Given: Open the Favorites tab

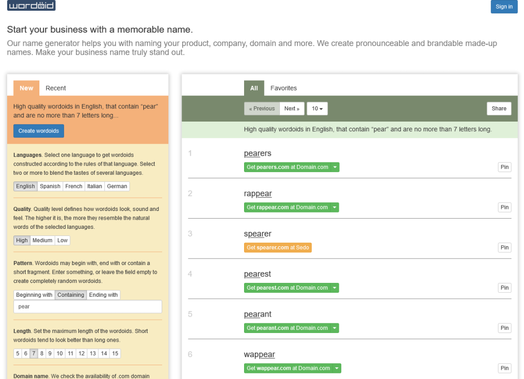Looking at the screenshot, I should click(x=283, y=88).
